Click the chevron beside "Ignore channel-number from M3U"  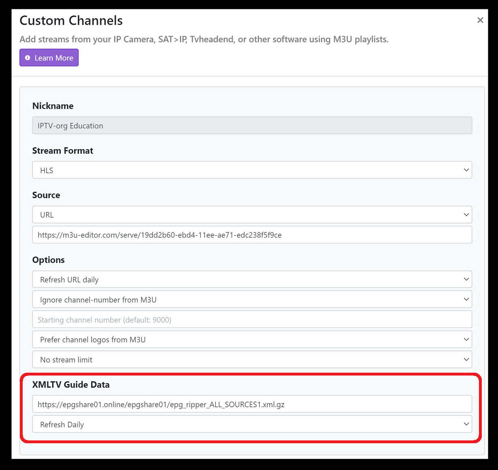pyautogui.click(x=466, y=299)
